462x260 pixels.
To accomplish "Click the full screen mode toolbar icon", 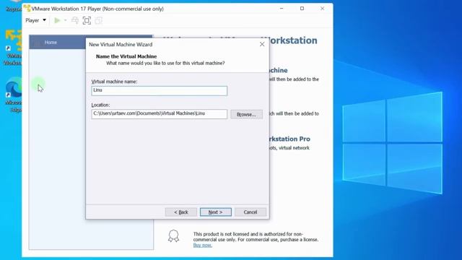I will tap(87, 20).
